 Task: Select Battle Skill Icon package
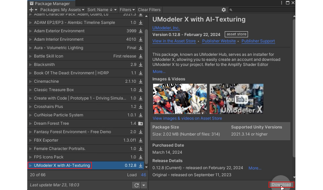tap(86, 56)
